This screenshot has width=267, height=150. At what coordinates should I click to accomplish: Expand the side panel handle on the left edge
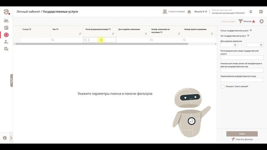[x=12, y=80]
